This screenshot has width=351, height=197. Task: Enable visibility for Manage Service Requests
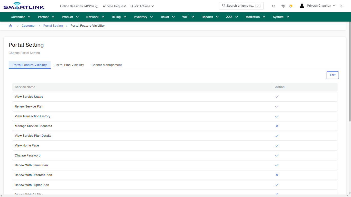(277, 126)
